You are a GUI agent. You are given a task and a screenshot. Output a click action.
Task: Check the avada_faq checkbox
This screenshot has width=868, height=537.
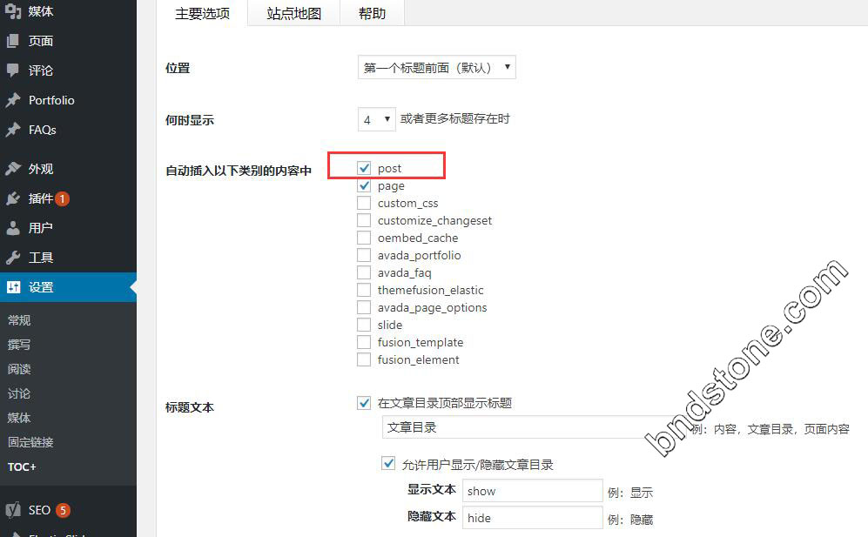tap(364, 272)
